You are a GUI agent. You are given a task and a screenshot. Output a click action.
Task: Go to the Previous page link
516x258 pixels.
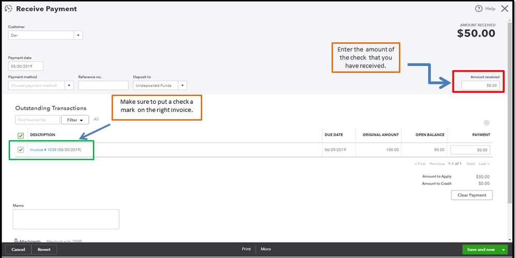pos(437,164)
